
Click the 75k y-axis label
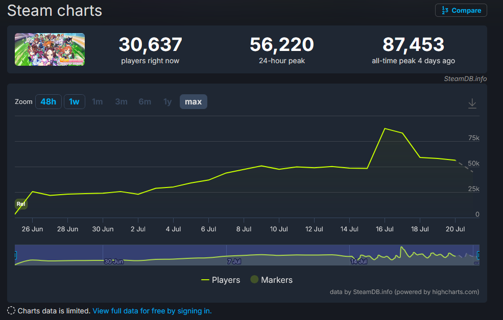[473, 138]
